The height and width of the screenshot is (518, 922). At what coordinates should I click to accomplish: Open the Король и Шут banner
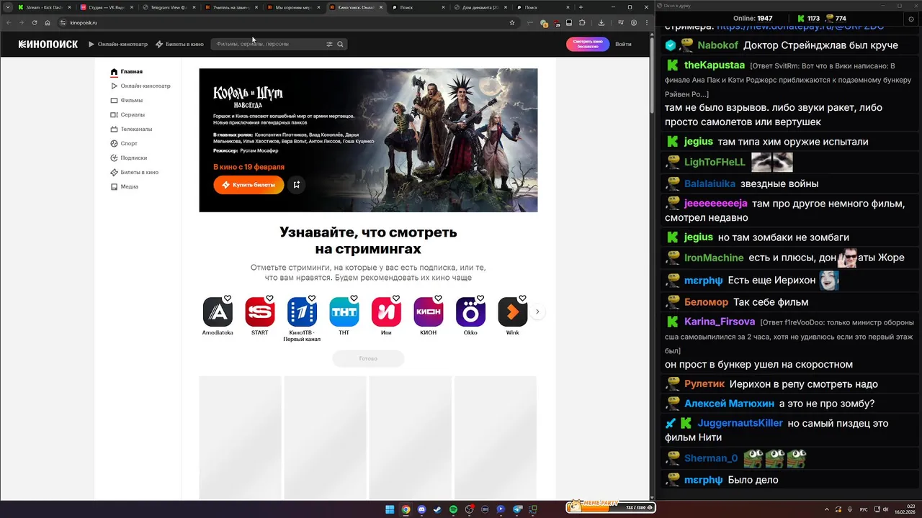[368, 140]
